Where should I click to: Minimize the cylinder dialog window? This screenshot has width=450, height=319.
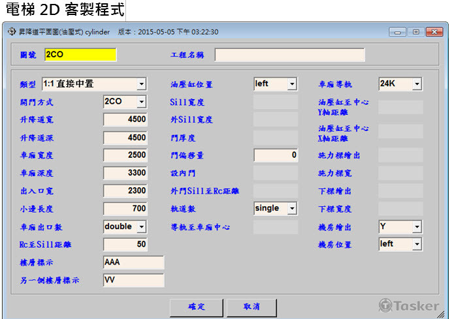click(398, 32)
